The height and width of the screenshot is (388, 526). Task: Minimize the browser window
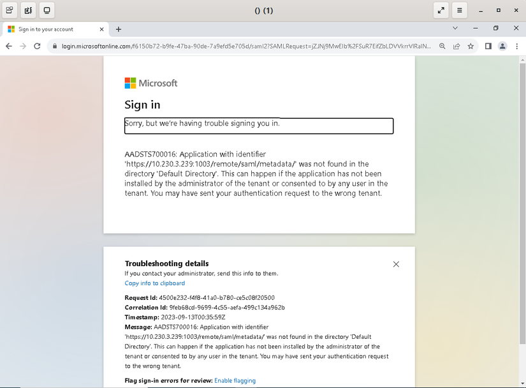476,28
